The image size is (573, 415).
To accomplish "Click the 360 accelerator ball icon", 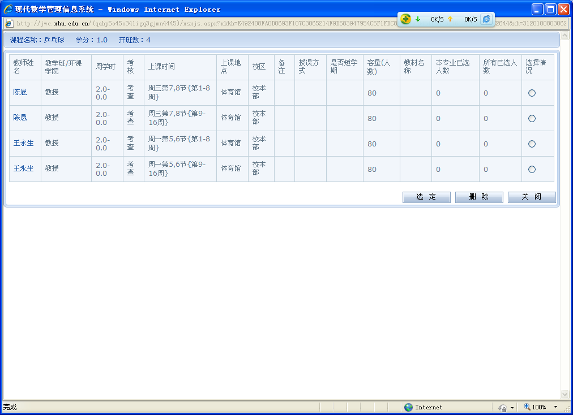I will point(405,19).
